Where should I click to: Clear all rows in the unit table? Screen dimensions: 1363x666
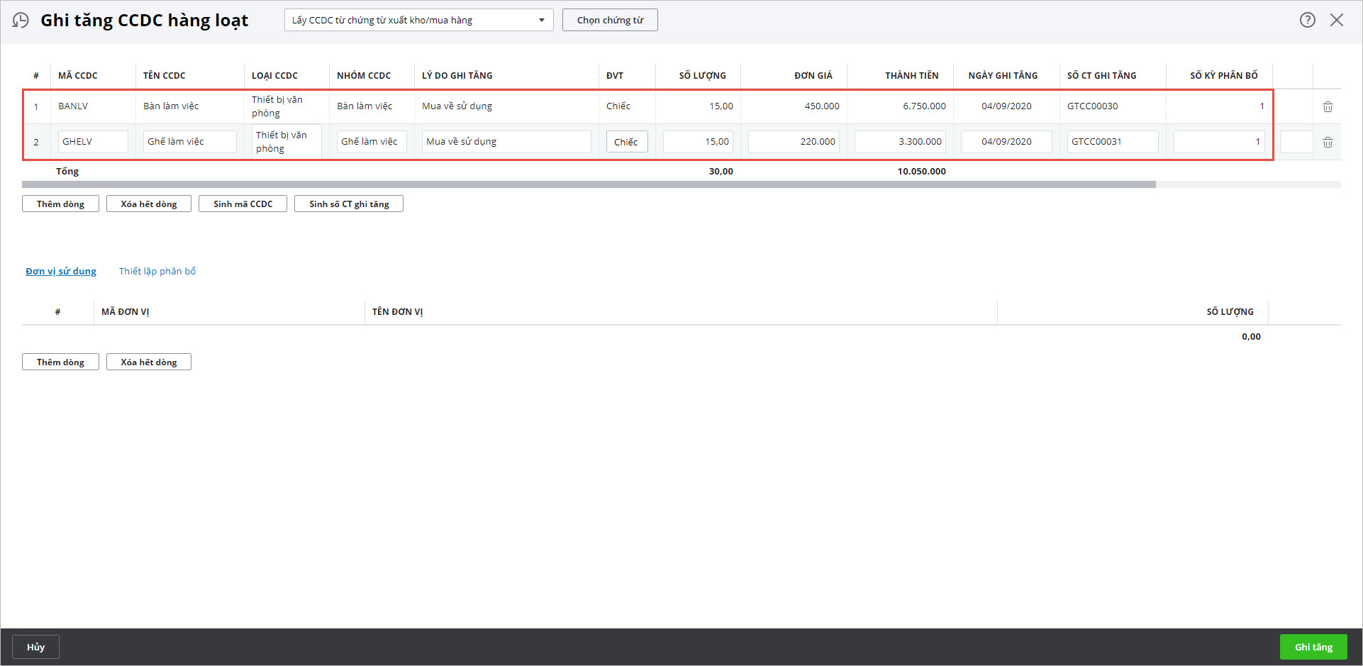pyautogui.click(x=148, y=362)
